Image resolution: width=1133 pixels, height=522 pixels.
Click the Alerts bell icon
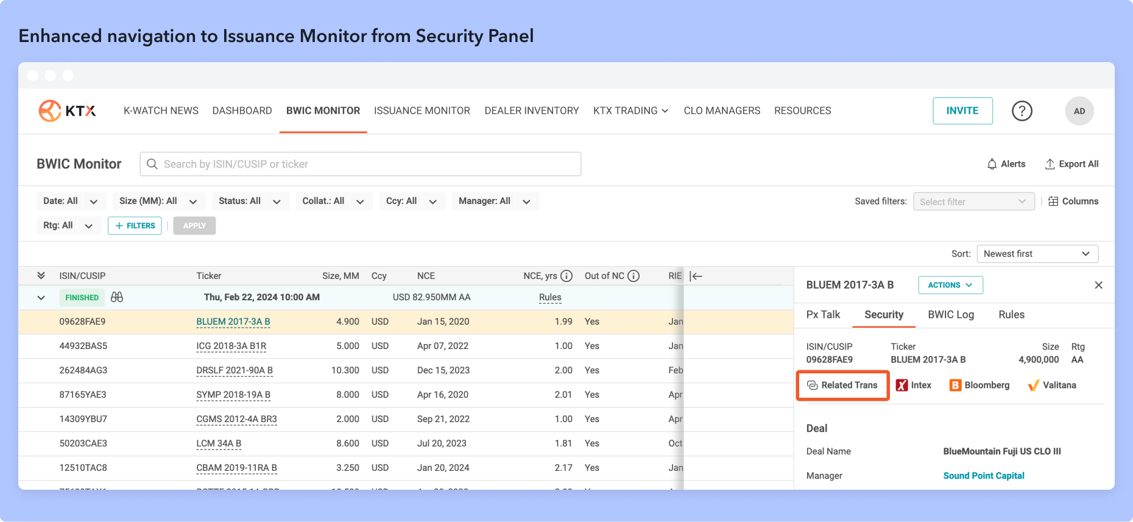992,164
